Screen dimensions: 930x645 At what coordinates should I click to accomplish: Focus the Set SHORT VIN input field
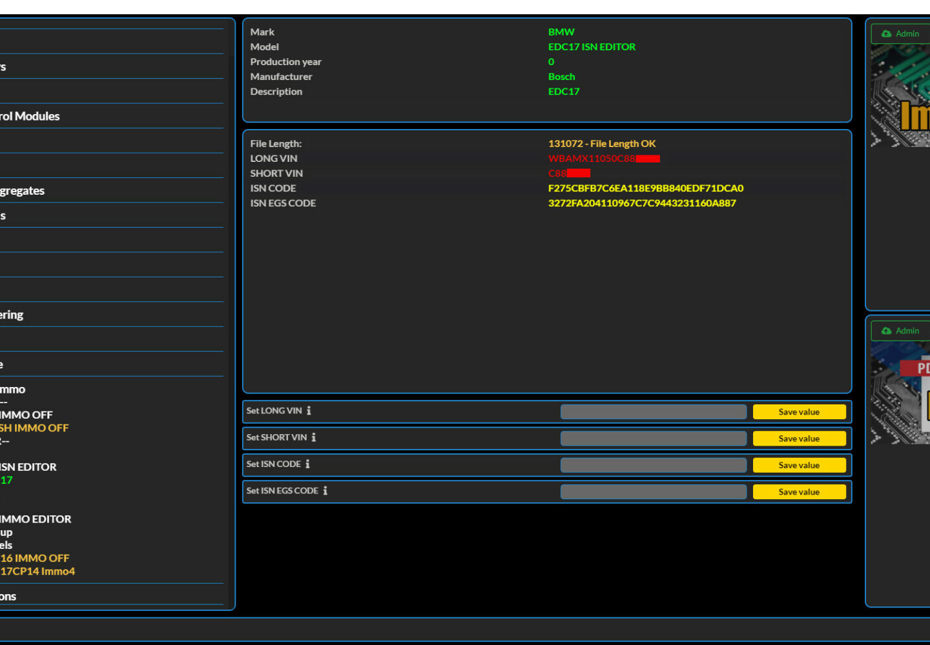tap(653, 439)
